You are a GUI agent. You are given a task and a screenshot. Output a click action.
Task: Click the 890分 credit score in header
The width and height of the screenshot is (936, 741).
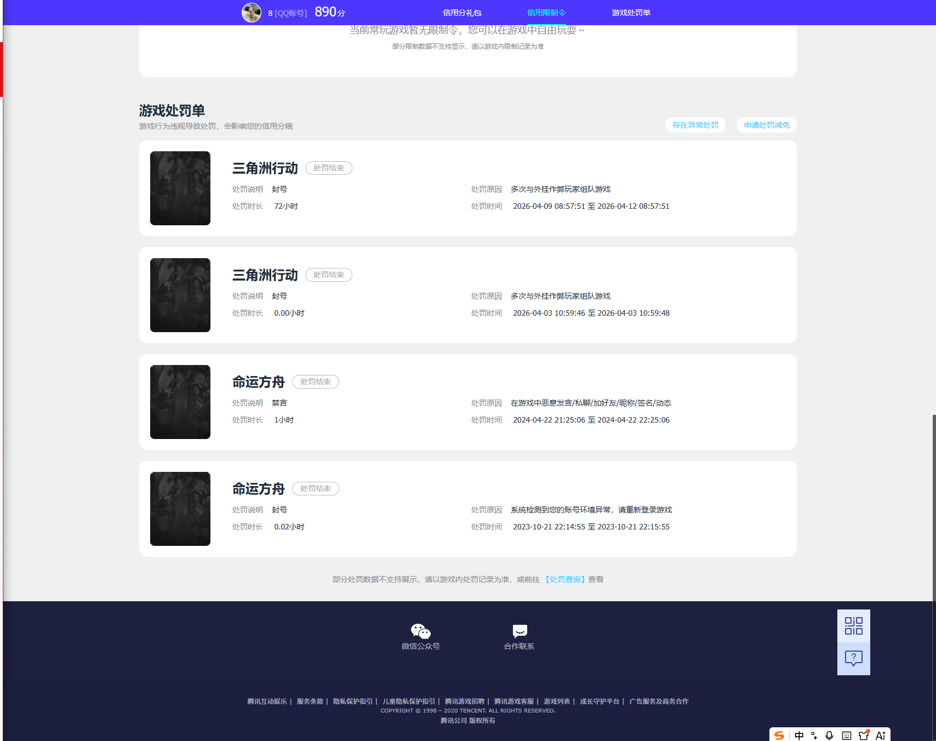330,12
